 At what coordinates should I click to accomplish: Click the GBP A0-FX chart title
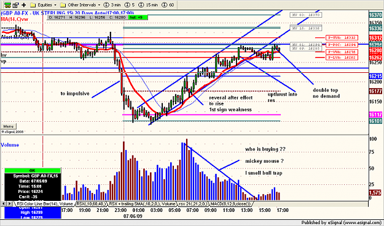[x=68, y=13]
